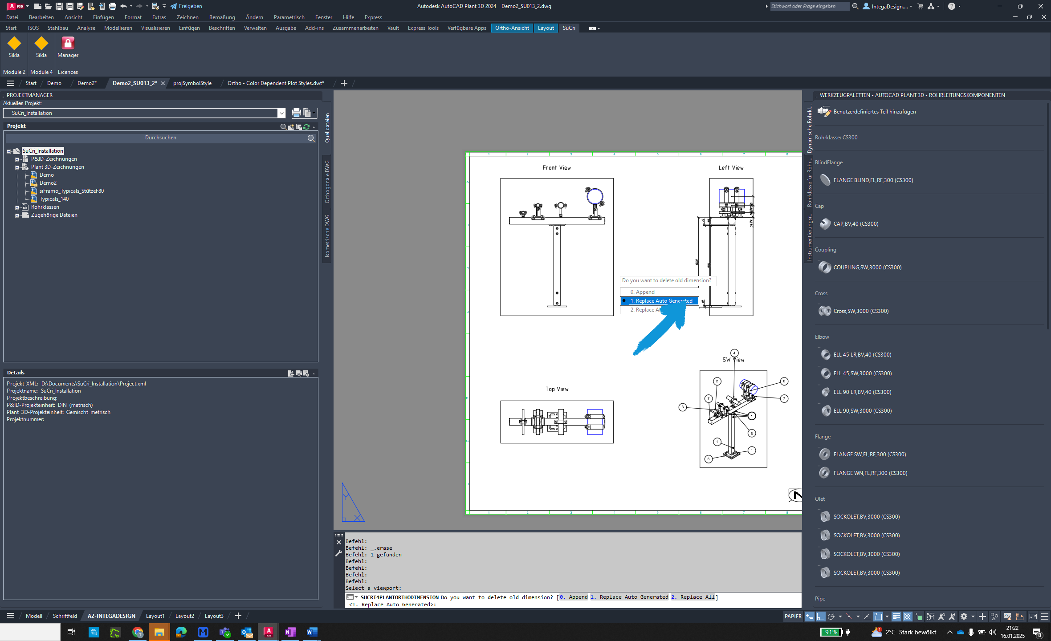Select ELL 45 LR BV 40 CS300 elbow
The height and width of the screenshot is (641, 1051).
coord(862,354)
